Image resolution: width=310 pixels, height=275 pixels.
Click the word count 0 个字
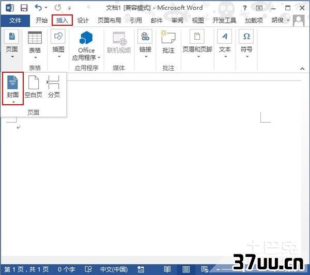tap(67, 269)
